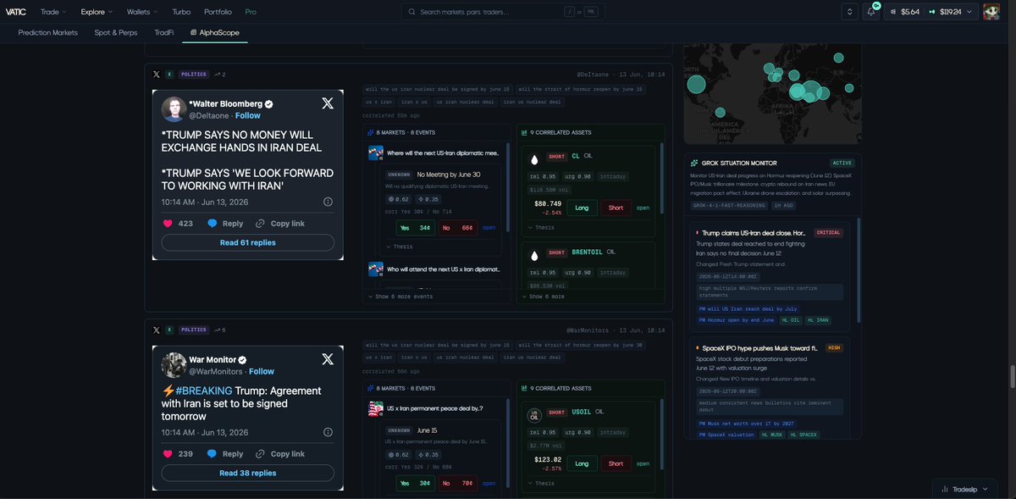Open market 'Where will the next US-Iran diplomatic mee..'
Viewport: 1016px width, 499px height.
tap(443, 153)
